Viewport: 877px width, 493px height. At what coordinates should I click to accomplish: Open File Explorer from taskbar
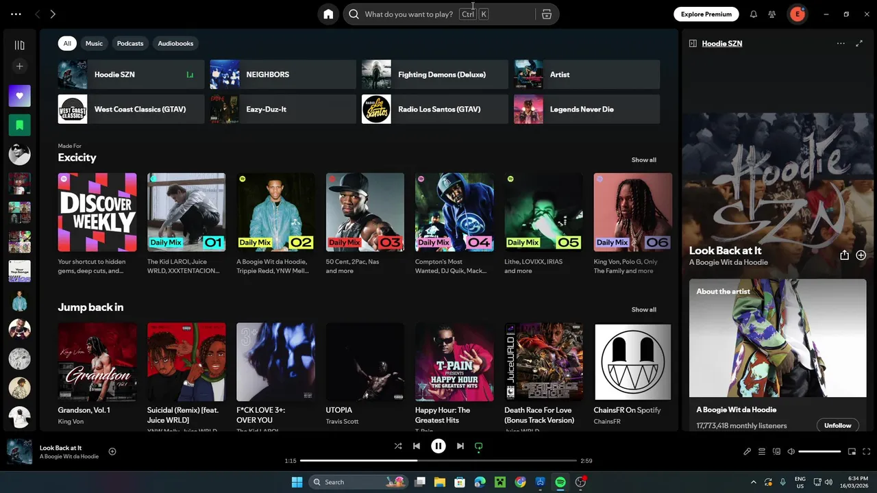tap(439, 482)
